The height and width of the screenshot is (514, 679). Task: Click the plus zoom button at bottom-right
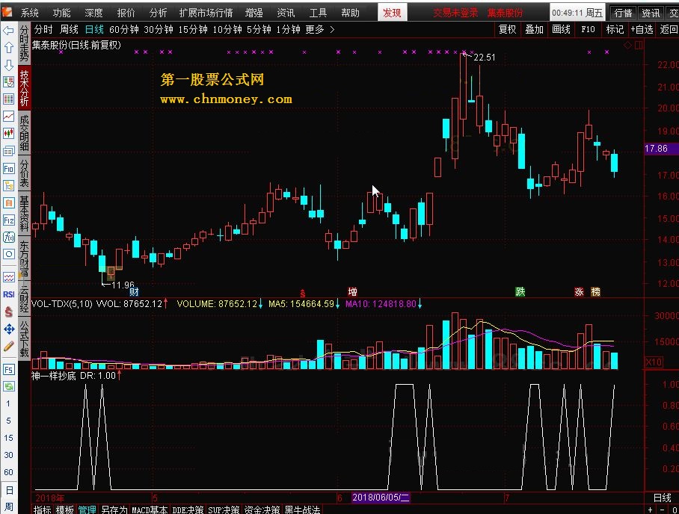(650, 510)
